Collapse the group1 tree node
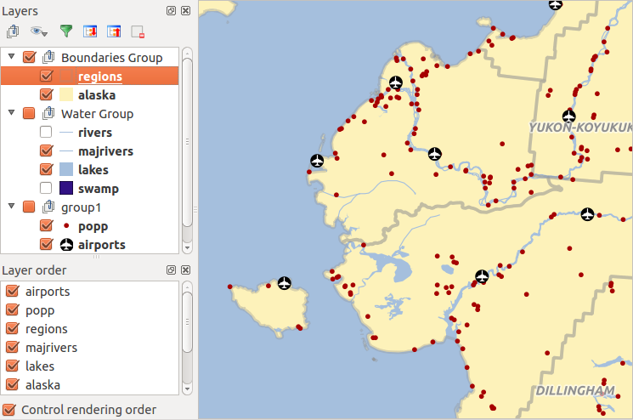 (11, 207)
